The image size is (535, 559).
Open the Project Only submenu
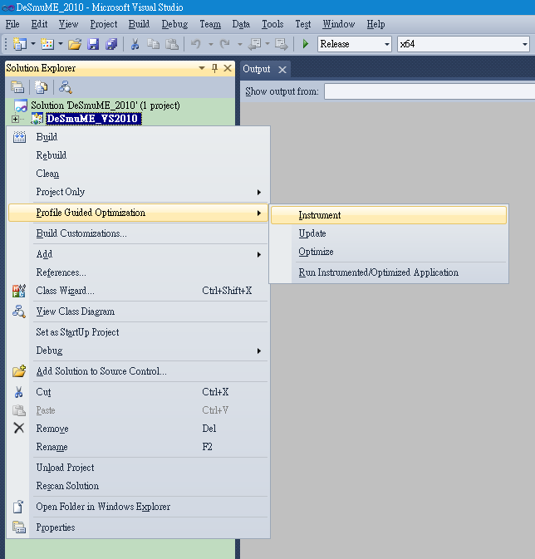138,192
